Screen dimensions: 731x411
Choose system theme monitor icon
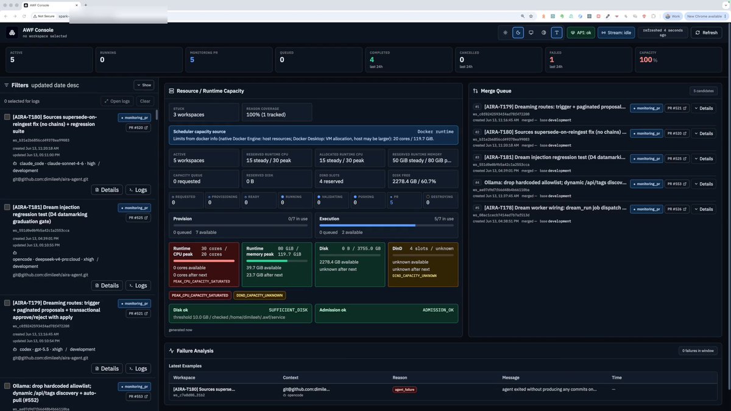coord(531,33)
